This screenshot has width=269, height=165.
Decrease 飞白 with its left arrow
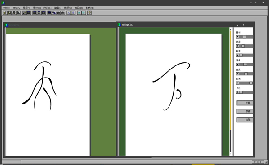(x=238, y=92)
